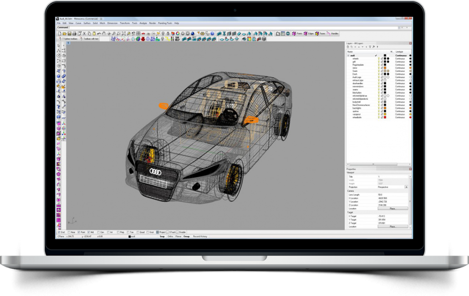Select the bodyshell layer row

coord(379,102)
